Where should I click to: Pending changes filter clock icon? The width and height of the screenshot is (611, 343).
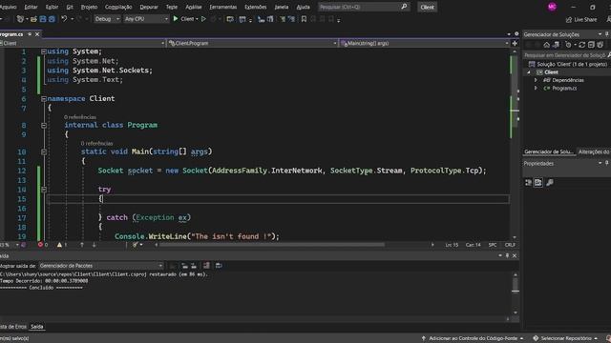[569, 45]
